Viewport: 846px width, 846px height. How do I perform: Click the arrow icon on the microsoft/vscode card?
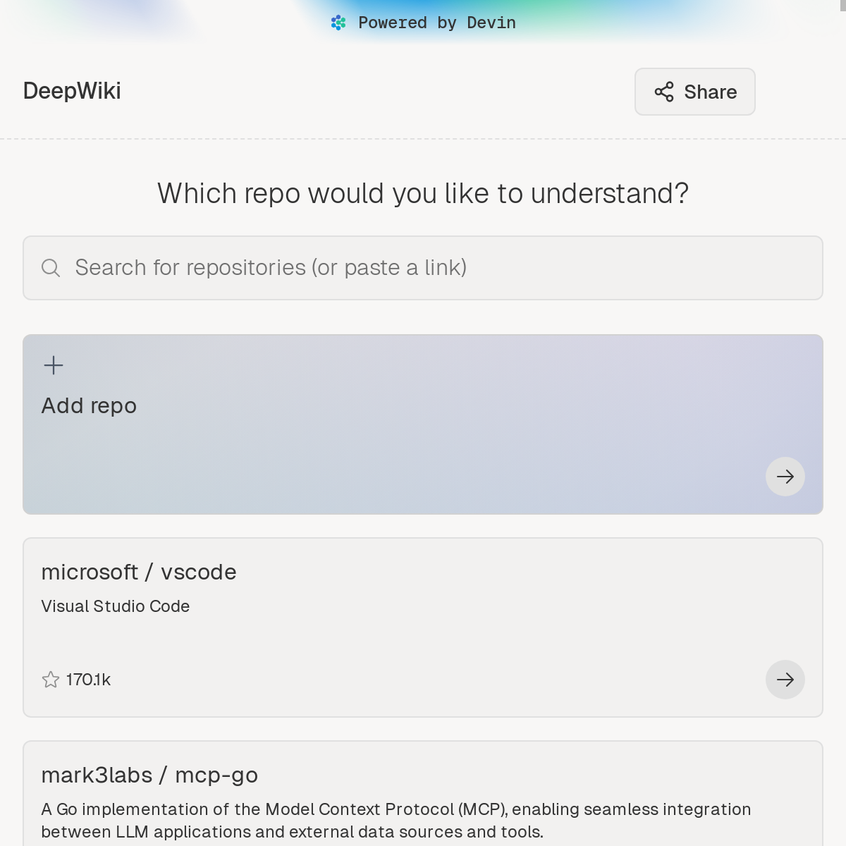[x=785, y=680]
